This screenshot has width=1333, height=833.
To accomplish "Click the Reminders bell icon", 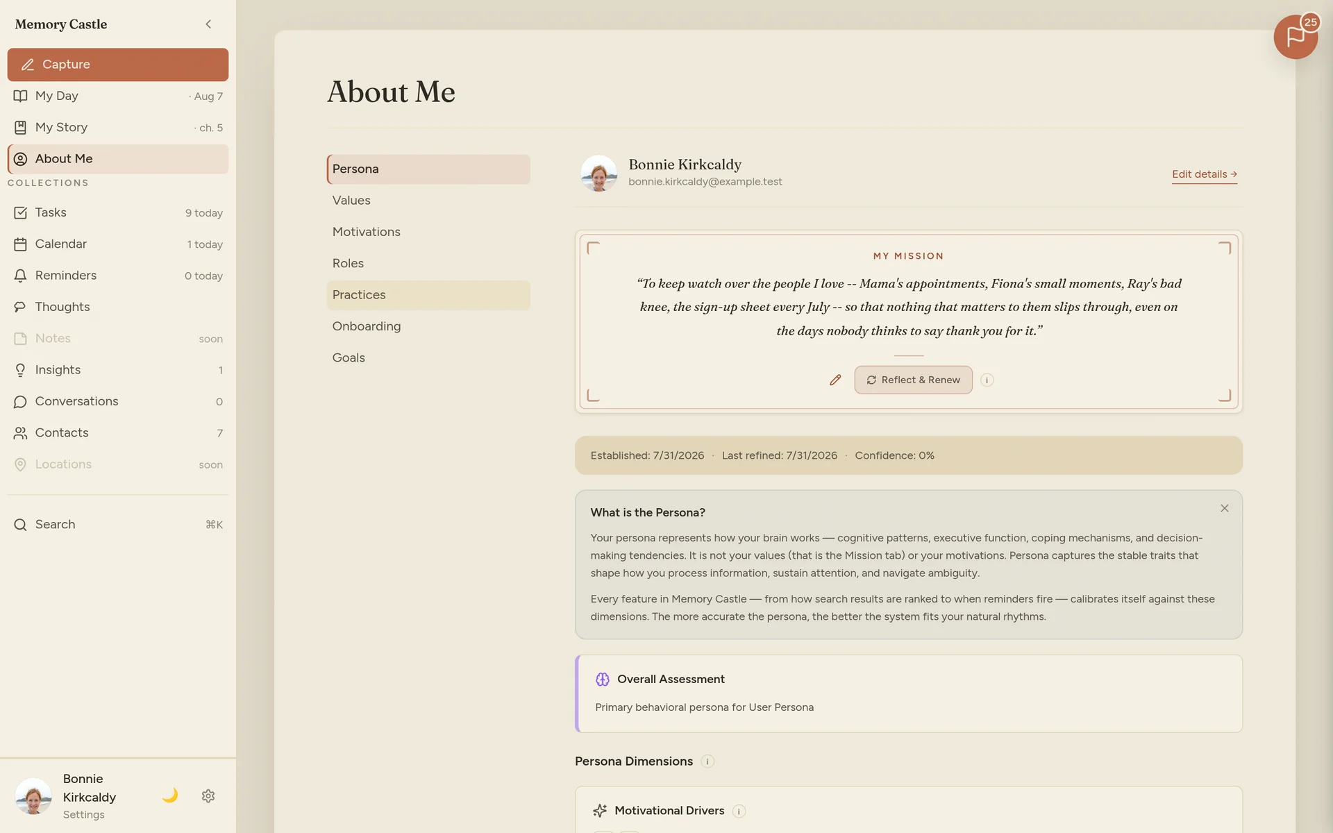I will [x=20, y=276].
